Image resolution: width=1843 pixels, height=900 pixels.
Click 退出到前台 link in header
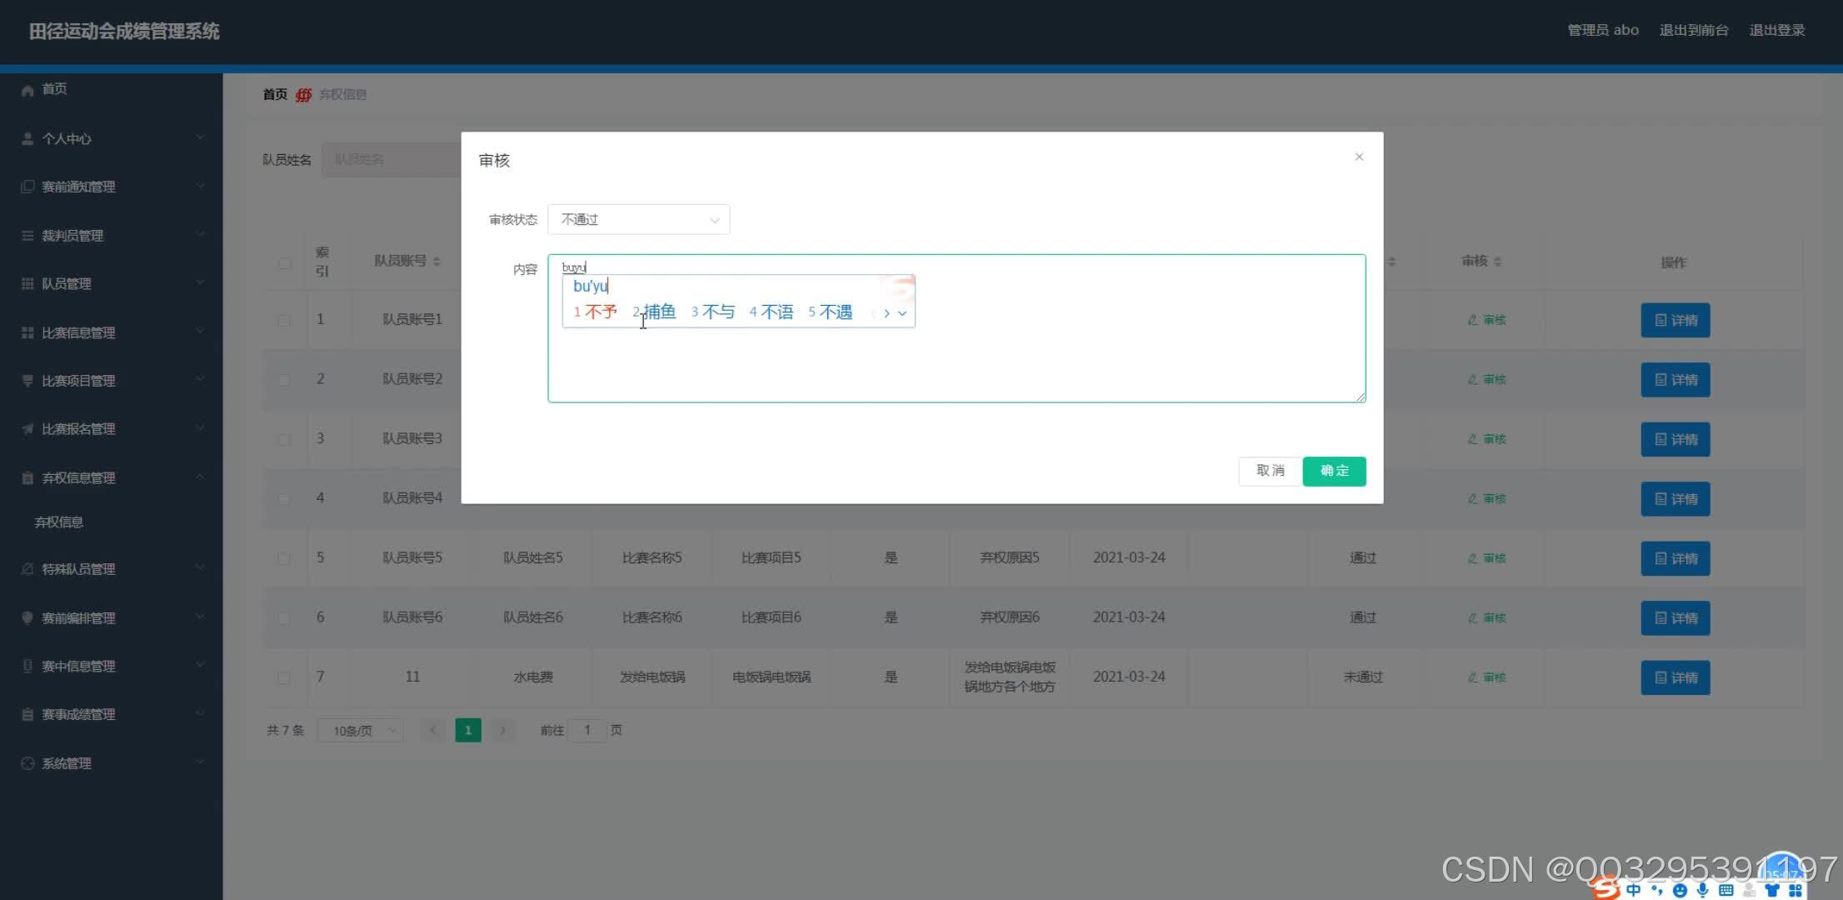click(x=1693, y=30)
